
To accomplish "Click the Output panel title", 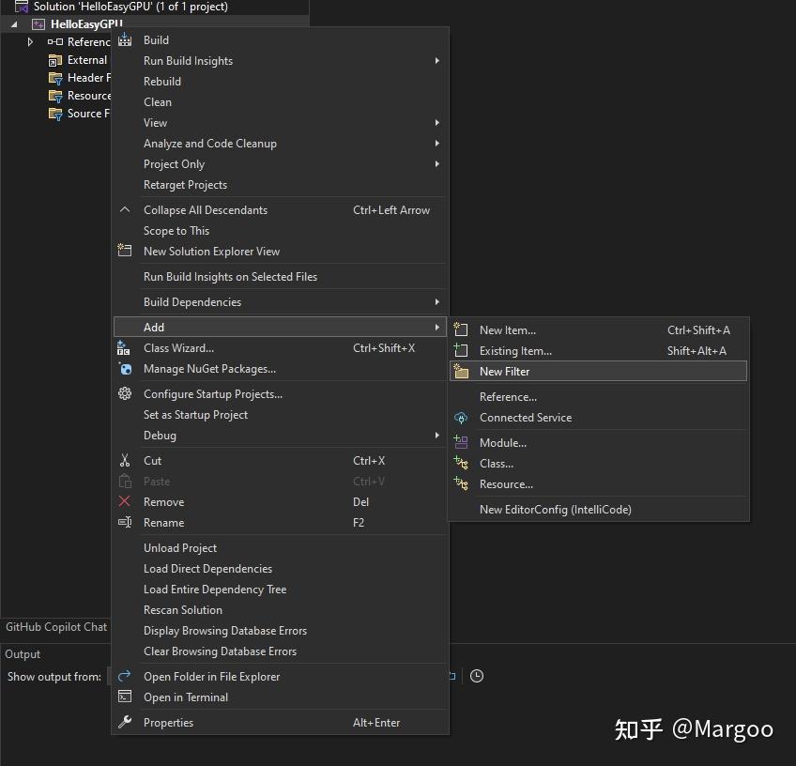I will tap(23, 653).
